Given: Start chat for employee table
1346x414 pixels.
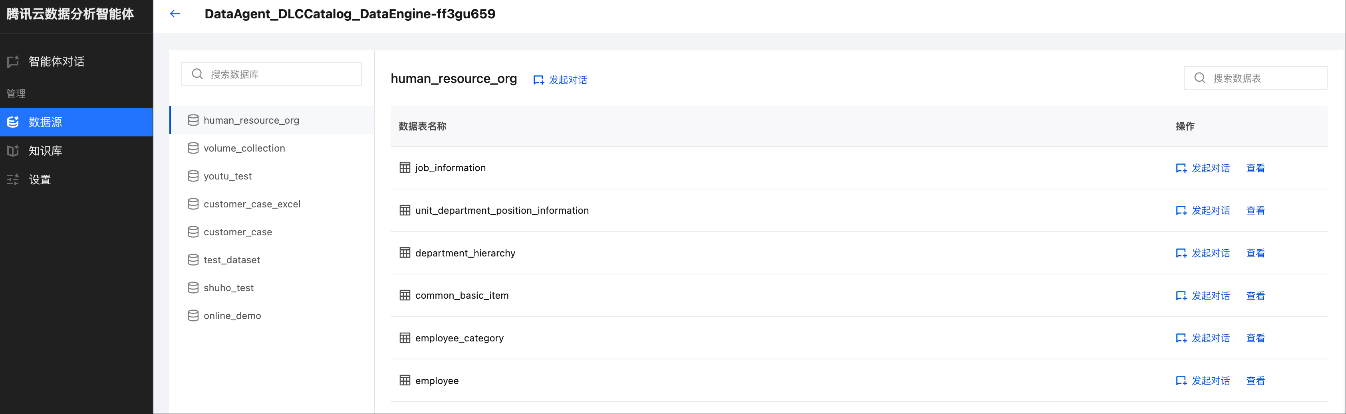Looking at the screenshot, I should click(1203, 381).
